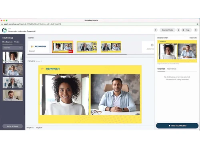The image size is (200, 150).
Task: Click the search magnifier icon in Sources
Action: pos(20,48)
